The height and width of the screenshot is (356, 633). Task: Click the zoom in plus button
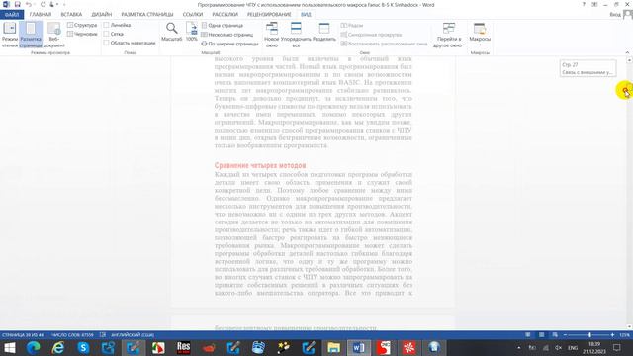click(x=612, y=335)
